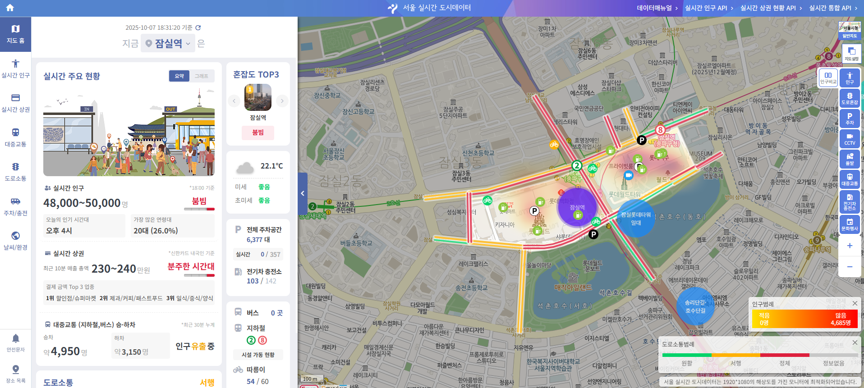Click the 인구범례 color gradient bar
The width and height of the screenshot is (864, 388).
(x=804, y=319)
